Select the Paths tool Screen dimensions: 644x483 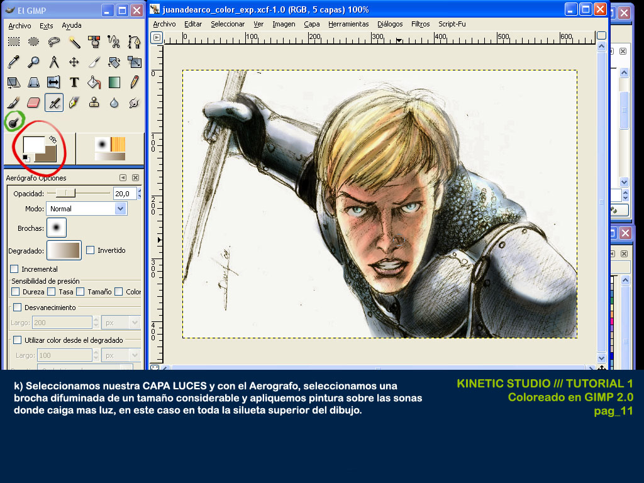point(134,42)
